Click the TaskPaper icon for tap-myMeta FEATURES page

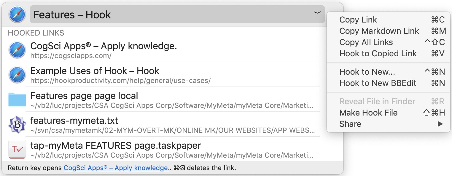[x=17, y=149]
